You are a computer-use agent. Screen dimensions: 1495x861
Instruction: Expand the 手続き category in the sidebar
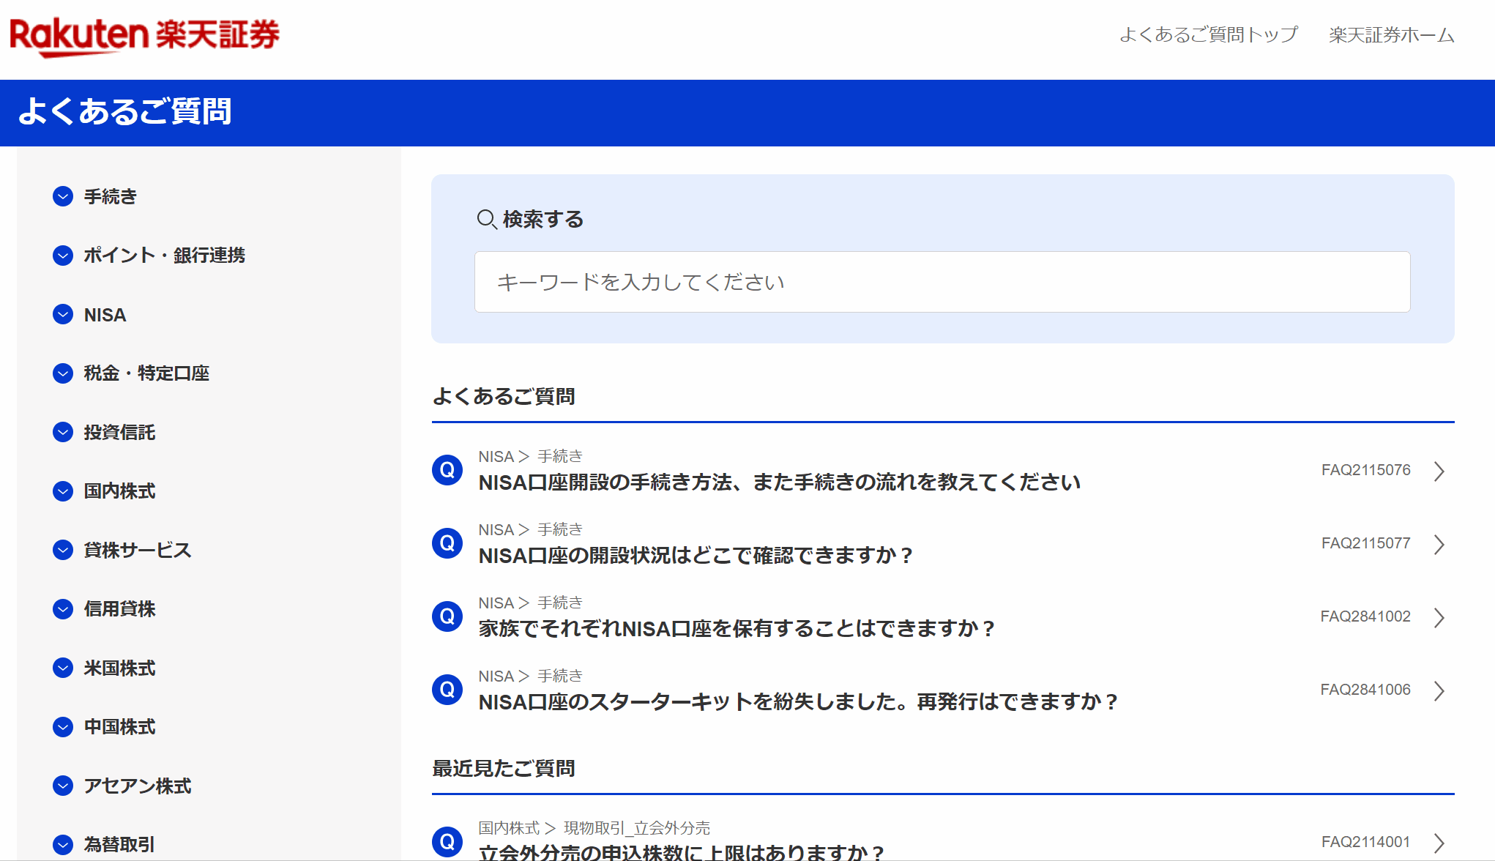coord(108,197)
